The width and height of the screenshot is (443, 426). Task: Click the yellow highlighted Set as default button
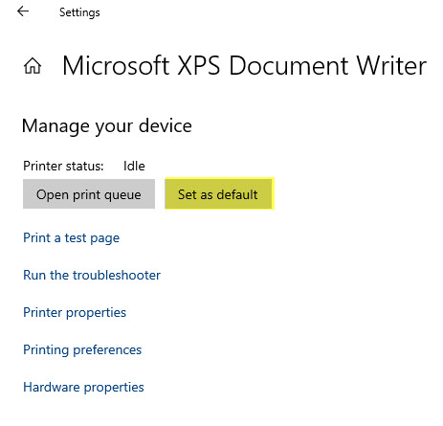(x=219, y=193)
